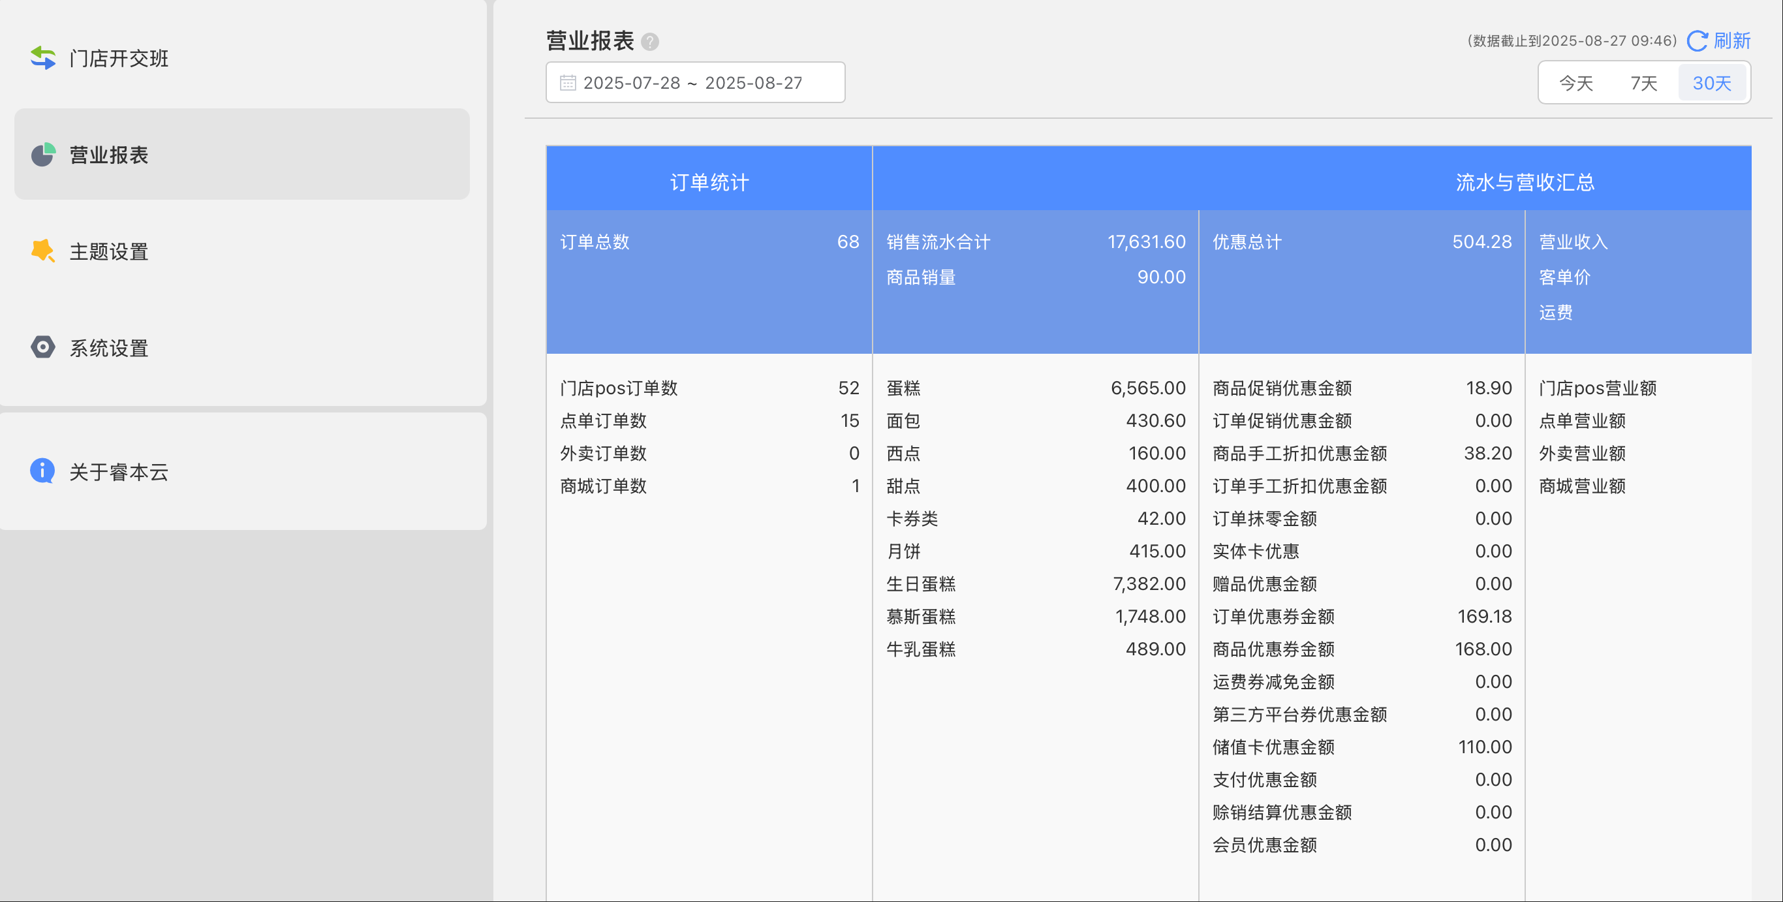Open 门店开交班 menu item
Viewport: 1783px width, 902px height.
(242, 58)
